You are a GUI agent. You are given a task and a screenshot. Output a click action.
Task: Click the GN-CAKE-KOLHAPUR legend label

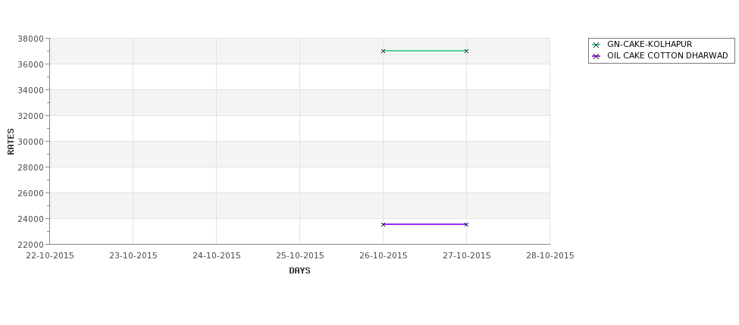point(650,44)
